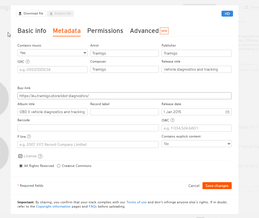Click the HD badge button
Viewport: 259px width, 218px height.
point(227,14)
